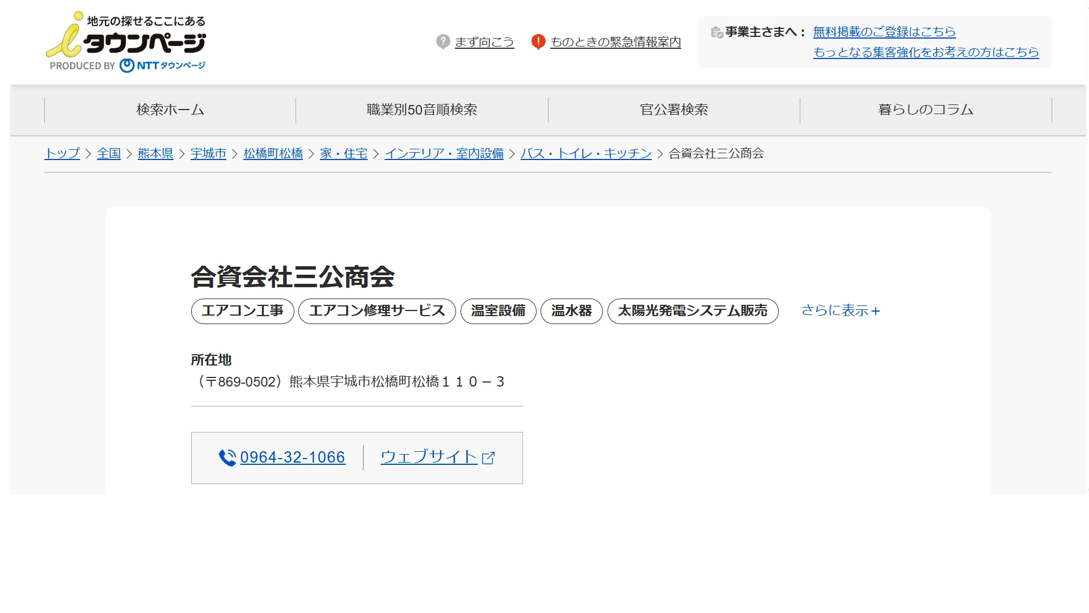Click the blue phone handset icon
This screenshot has width=1089, height=613.
[x=227, y=457]
